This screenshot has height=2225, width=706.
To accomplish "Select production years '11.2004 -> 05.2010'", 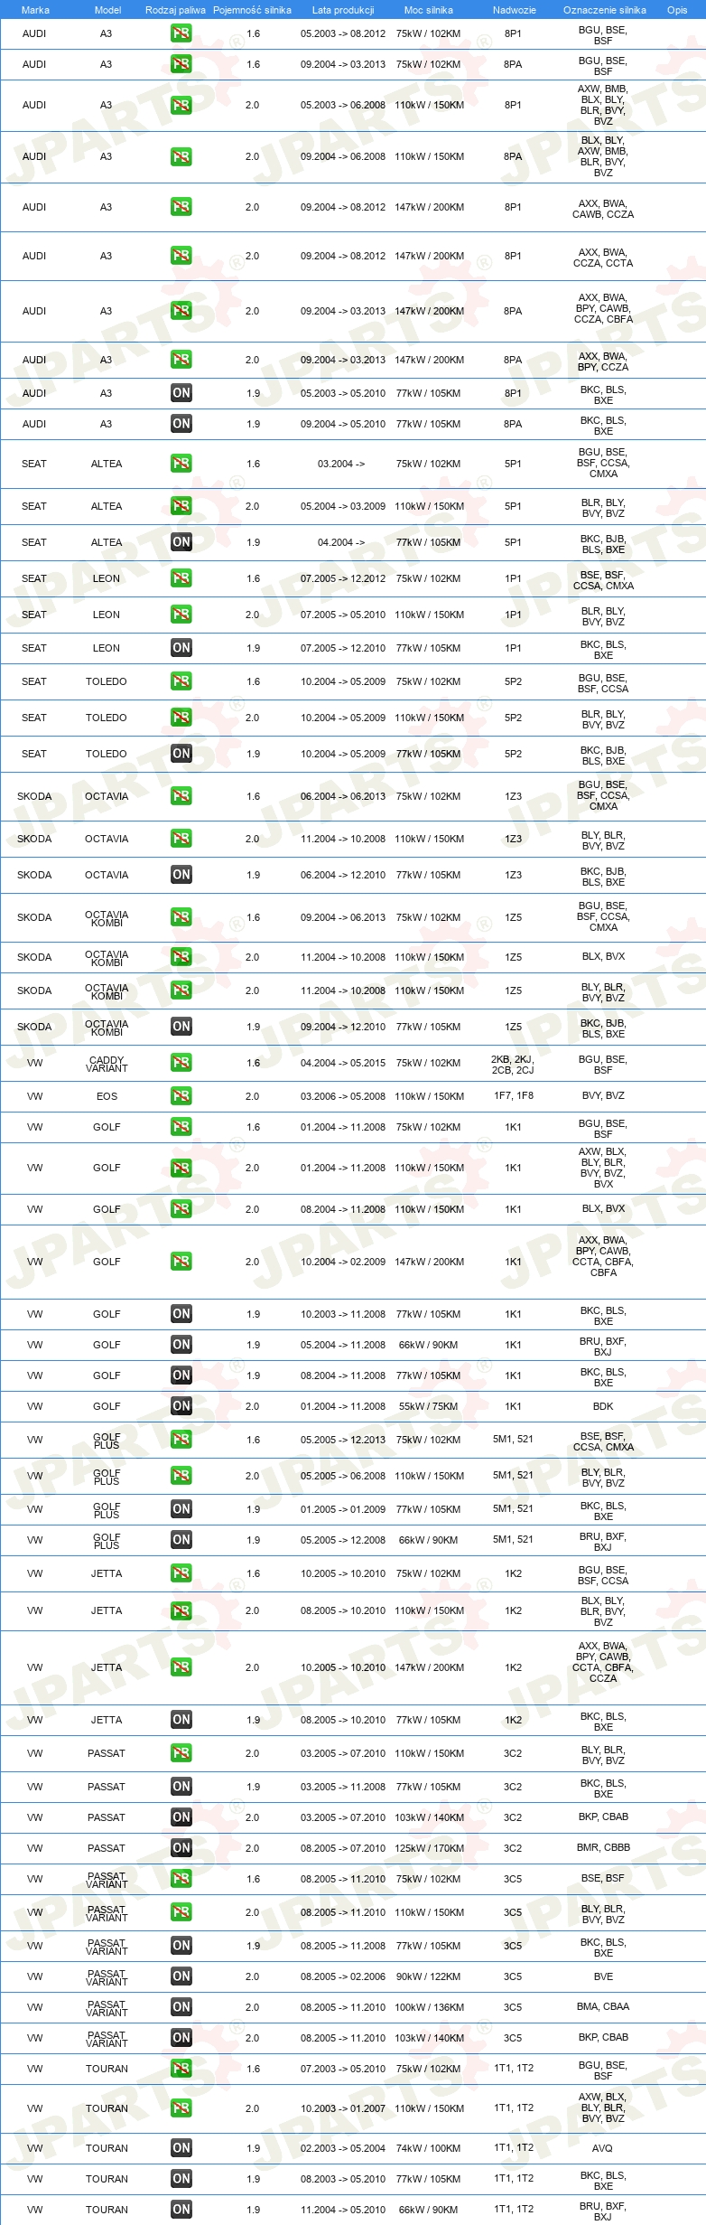I will 343,2210.
